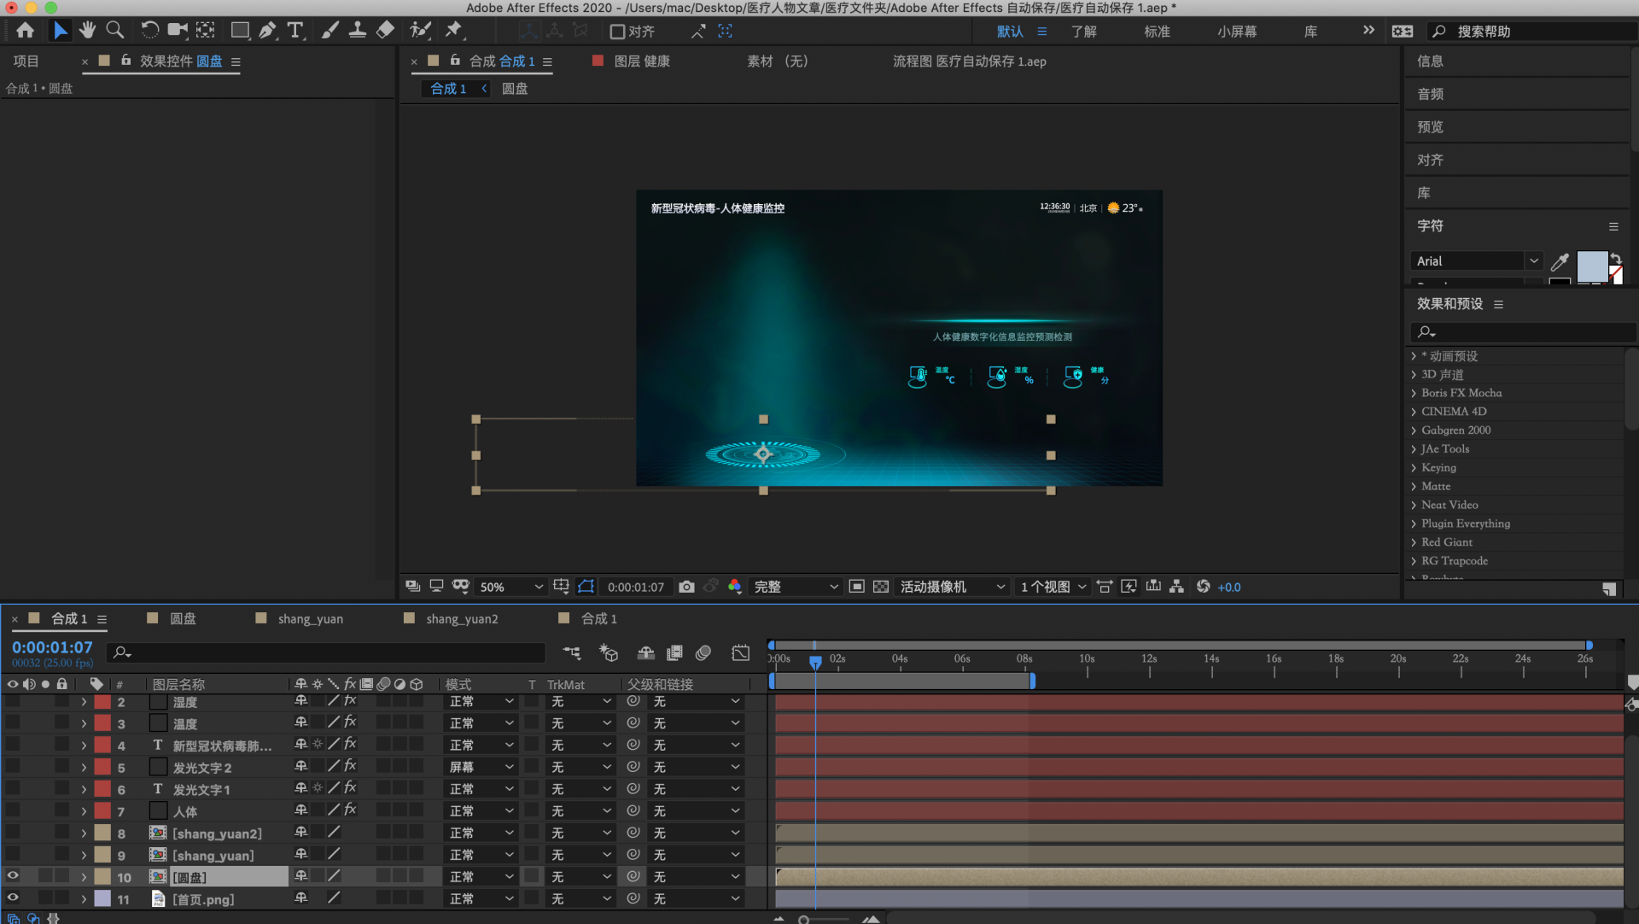Screen dimensions: 1639x924
Task: Toggle visibility eye of 圆盘 layer
Action: tap(13, 875)
